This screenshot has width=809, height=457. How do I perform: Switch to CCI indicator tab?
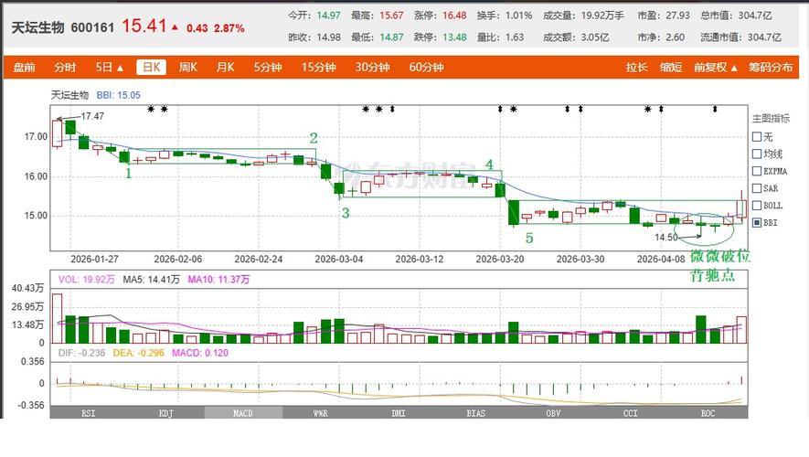click(631, 413)
